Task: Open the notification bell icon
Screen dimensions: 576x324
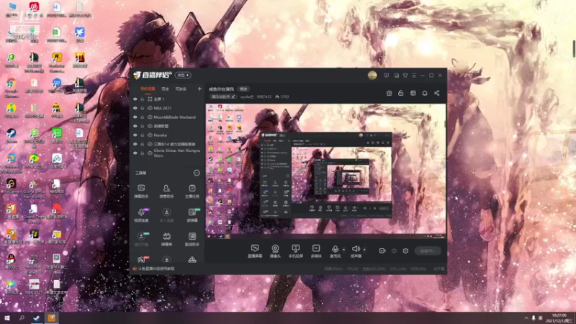Action: click(x=425, y=94)
